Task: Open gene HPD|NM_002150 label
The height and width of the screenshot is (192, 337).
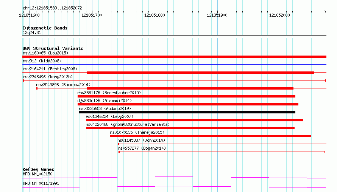Action: point(37,174)
